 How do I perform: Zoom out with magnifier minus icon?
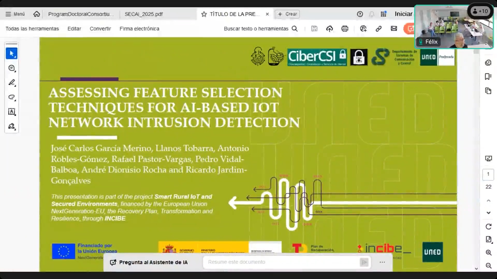(488, 266)
